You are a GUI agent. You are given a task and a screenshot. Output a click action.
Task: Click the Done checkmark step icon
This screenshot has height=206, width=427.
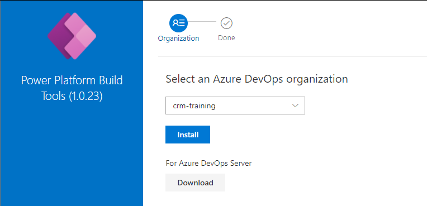click(x=226, y=23)
